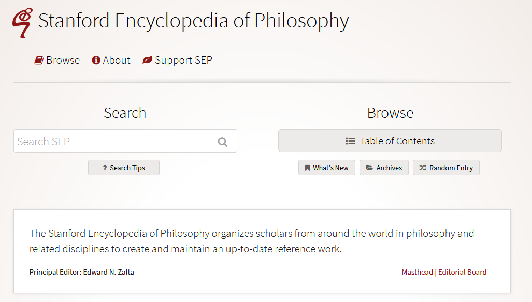This screenshot has height=302, width=532.
Task: Click the bookmark icon in What's New
Action: (307, 168)
